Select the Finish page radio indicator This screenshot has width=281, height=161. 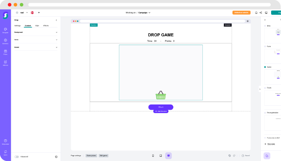tap(265, 88)
